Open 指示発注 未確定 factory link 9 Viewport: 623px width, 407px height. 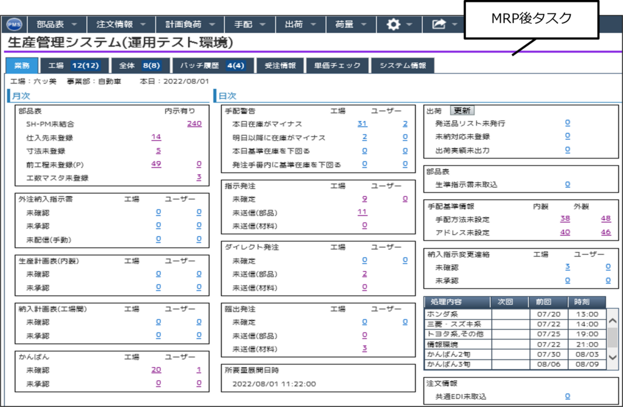coord(364,199)
